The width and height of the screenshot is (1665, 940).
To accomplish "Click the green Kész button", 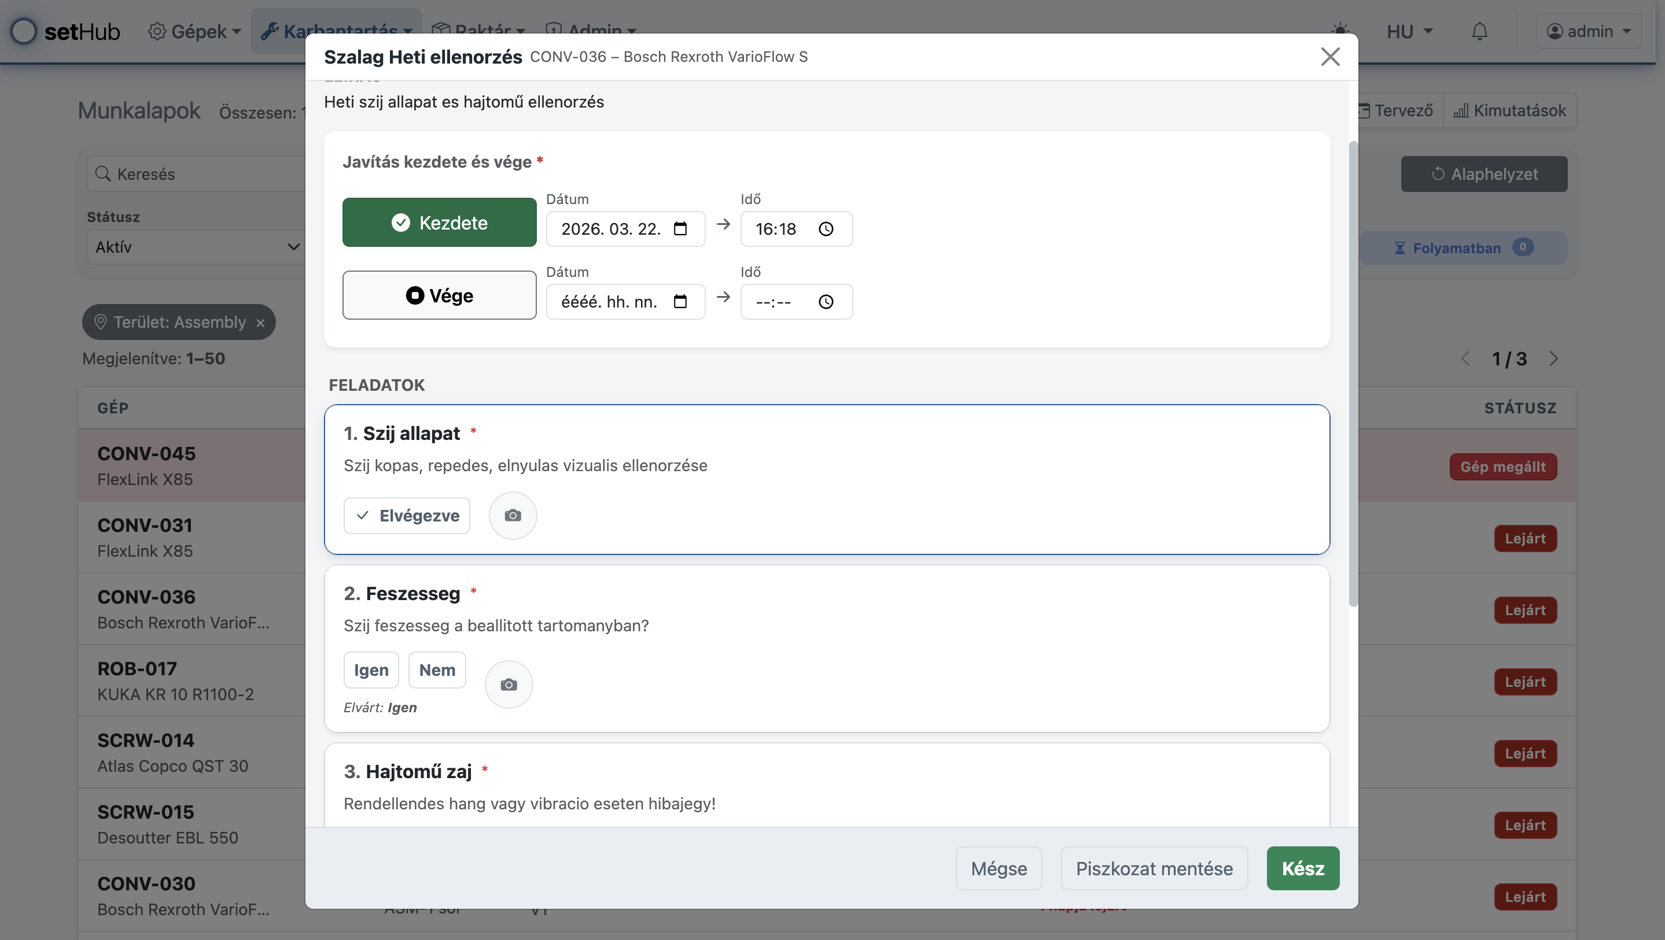I will [1302, 868].
